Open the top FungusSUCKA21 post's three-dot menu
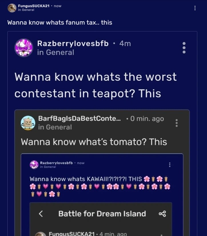 tap(195, 8)
